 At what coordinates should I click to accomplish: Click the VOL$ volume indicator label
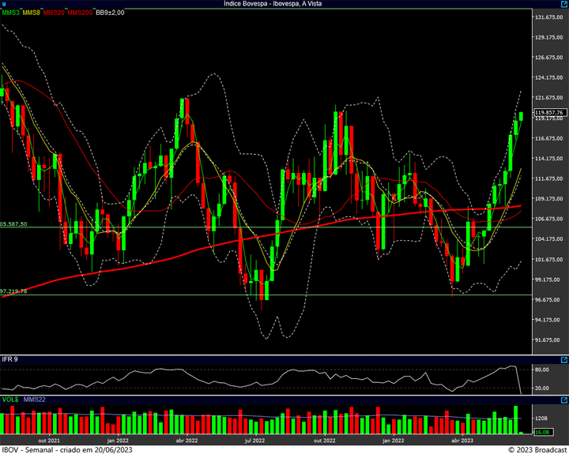pos(9,400)
